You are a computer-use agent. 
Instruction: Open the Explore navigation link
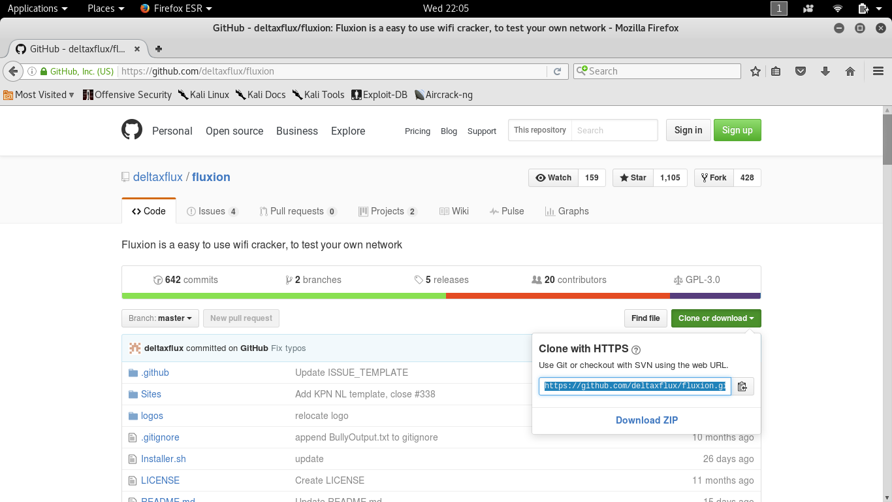click(x=348, y=131)
